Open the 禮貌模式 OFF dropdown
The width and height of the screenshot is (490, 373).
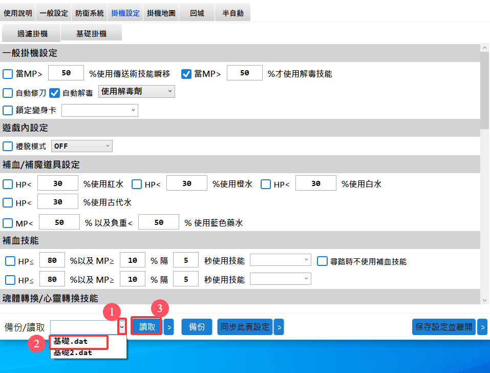click(x=82, y=146)
